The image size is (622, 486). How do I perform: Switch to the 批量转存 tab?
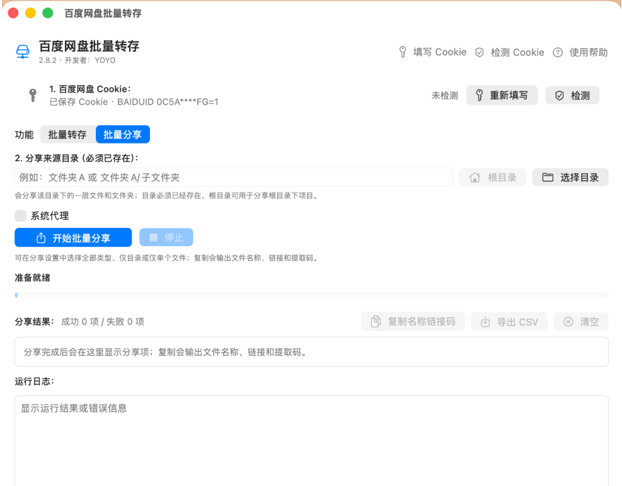pos(67,134)
